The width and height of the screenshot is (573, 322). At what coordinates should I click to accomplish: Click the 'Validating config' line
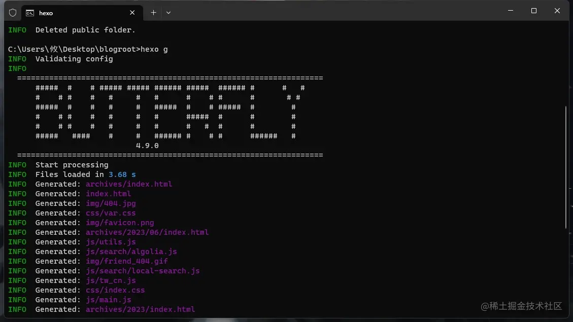[61, 59]
